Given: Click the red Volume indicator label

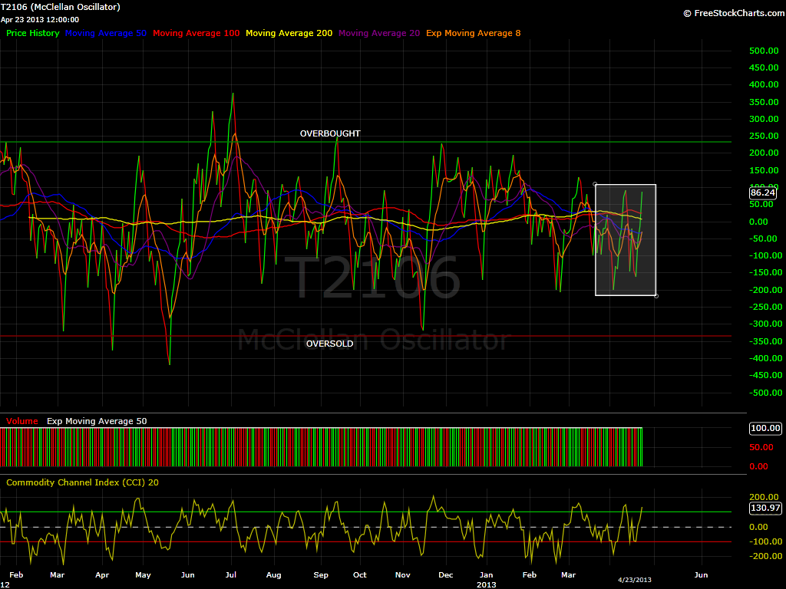Looking at the screenshot, I should pyautogui.click(x=22, y=421).
